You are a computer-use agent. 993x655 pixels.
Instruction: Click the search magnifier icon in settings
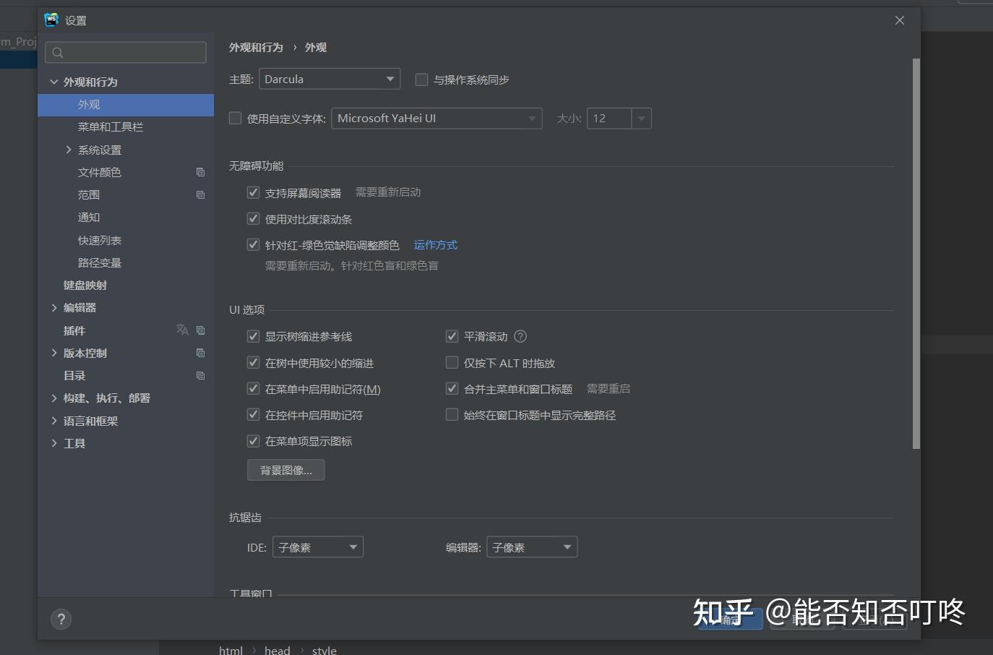click(x=58, y=52)
